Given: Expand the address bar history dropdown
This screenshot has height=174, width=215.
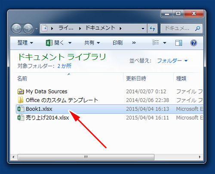Looking at the screenshot, I should (x=143, y=29).
